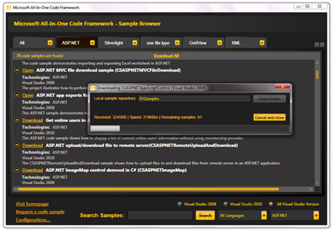Click the scroll right arrow of results list
Screen dimensions: 334x232
pyautogui.click(x=311, y=189)
